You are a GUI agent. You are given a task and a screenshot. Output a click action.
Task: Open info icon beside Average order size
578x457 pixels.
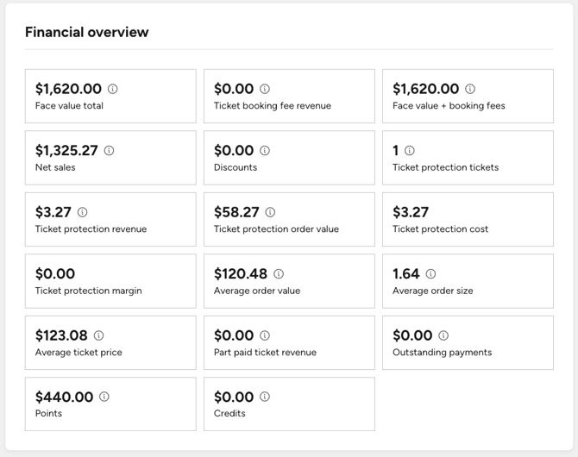coord(430,274)
